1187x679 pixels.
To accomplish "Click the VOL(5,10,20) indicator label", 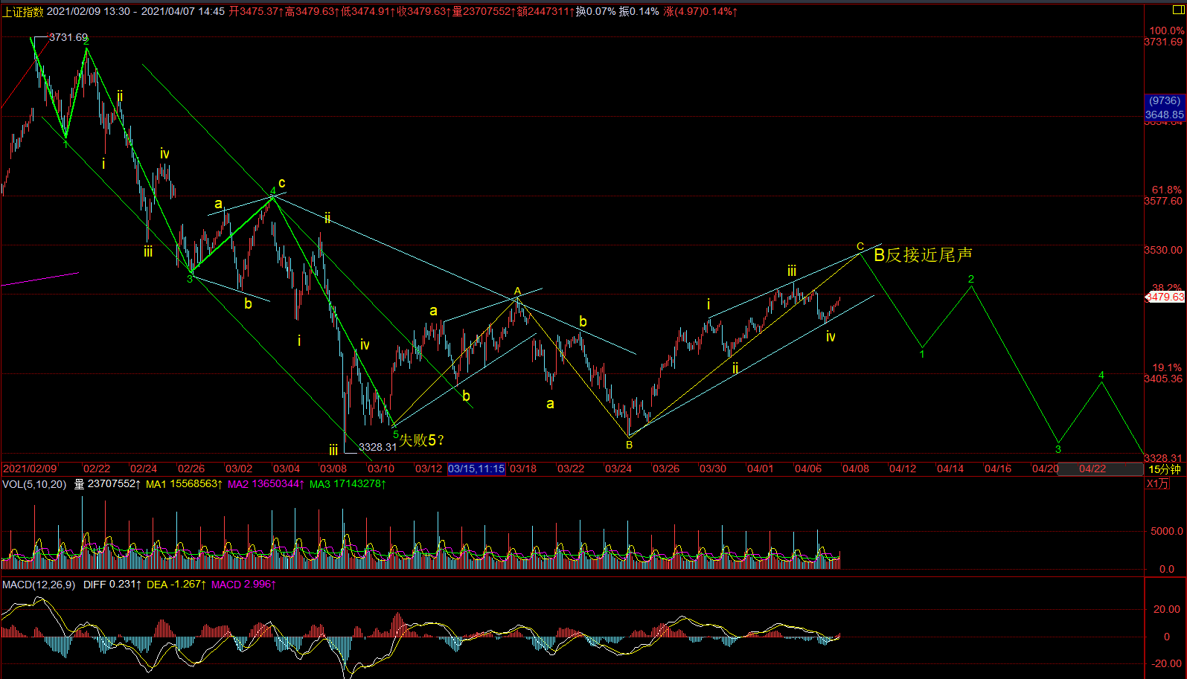I will point(34,484).
